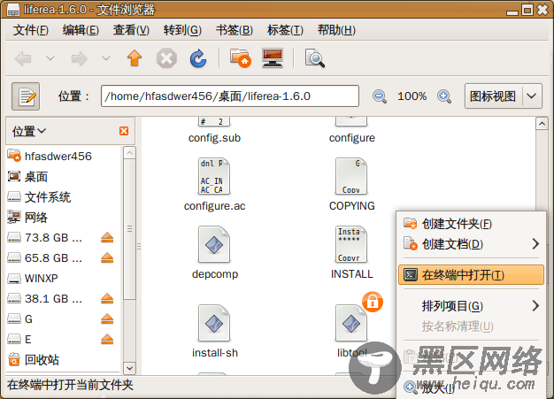Viewport: 554px width, 399px height.
Task: Choose 在终端中打开(T) in context menu
Action: coord(471,275)
